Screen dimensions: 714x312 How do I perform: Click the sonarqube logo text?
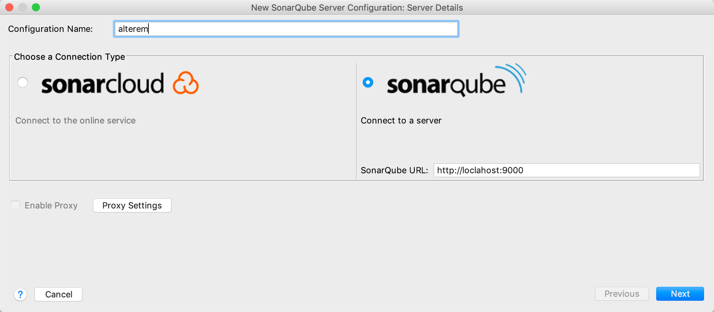tap(446, 85)
